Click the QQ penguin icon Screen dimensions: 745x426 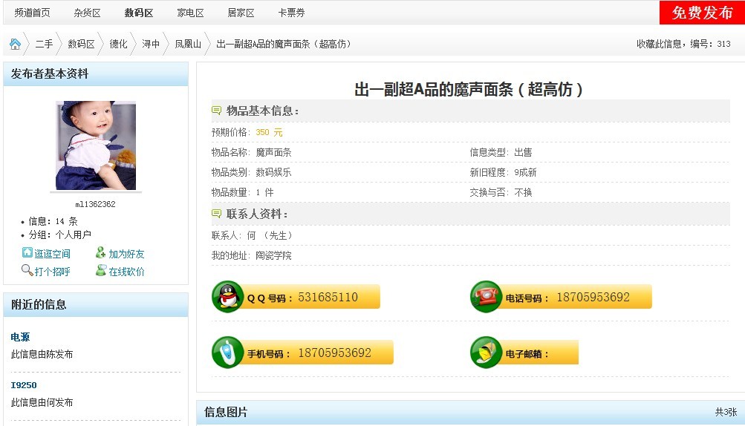(227, 297)
